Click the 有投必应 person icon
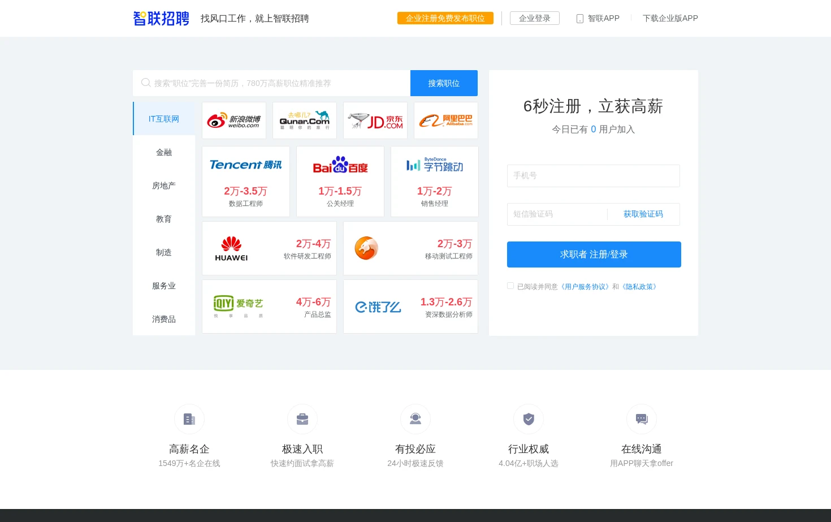831x522 pixels. pos(415,419)
